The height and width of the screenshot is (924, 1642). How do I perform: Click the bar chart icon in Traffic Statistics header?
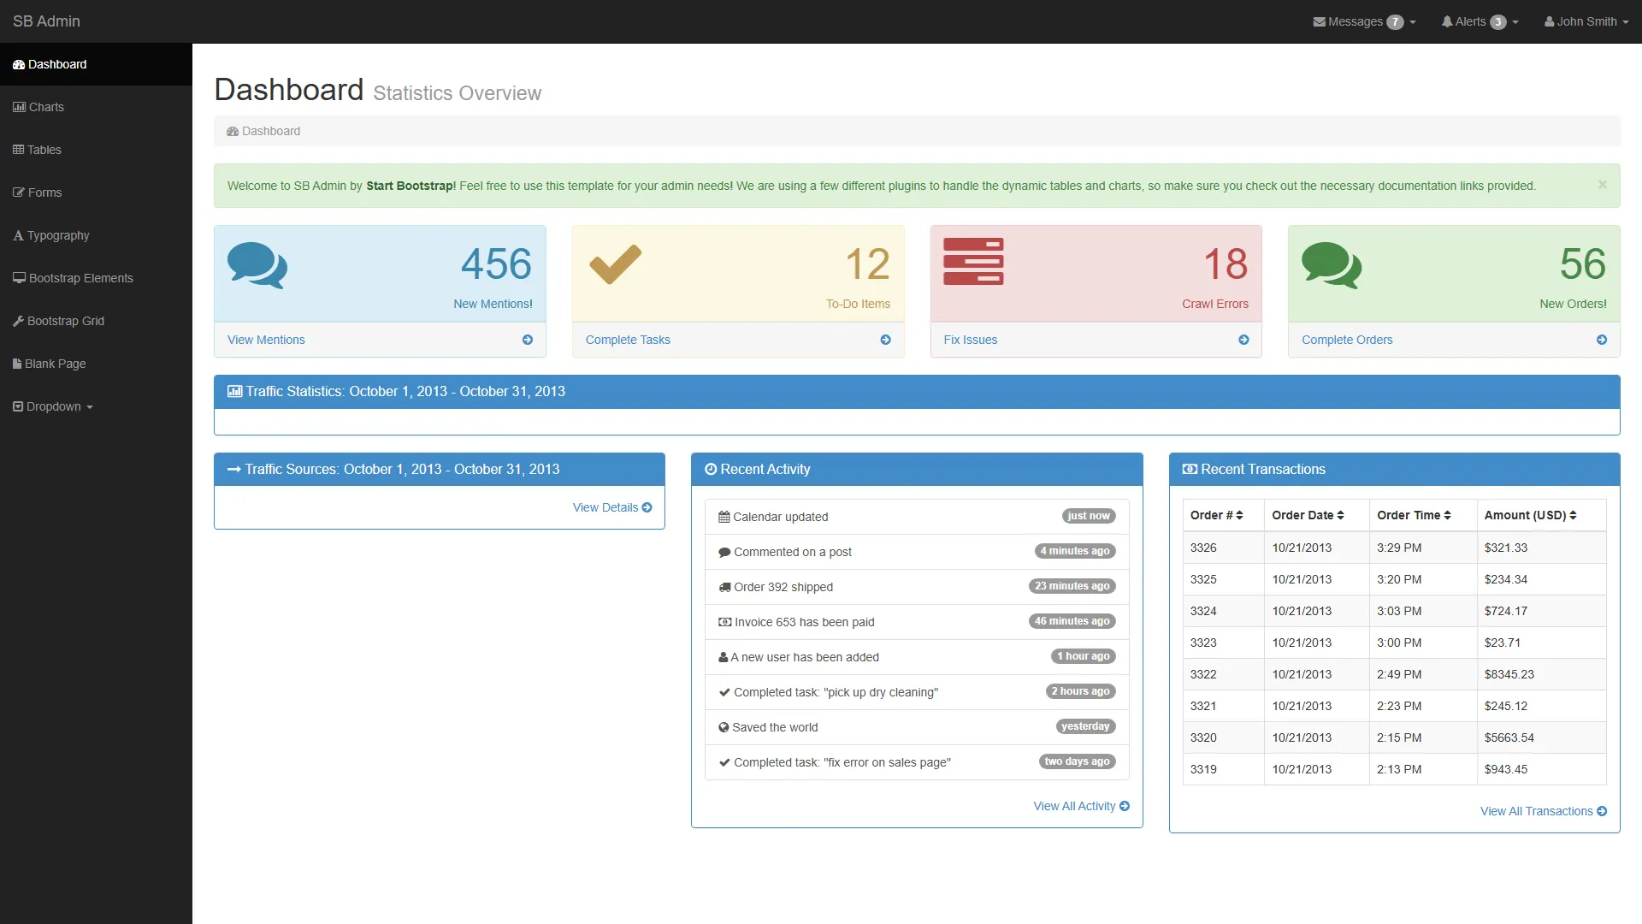point(234,391)
